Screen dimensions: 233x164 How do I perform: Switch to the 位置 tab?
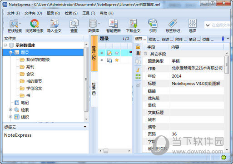[x=208, y=40]
